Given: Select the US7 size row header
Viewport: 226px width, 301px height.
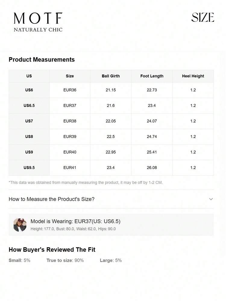Looking at the screenshot, I should 29,121.
